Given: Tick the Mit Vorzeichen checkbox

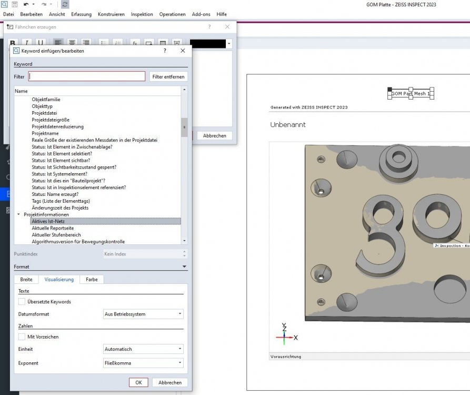Looking at the screenshot, I should pyautogui.click(x=22, y=337).
